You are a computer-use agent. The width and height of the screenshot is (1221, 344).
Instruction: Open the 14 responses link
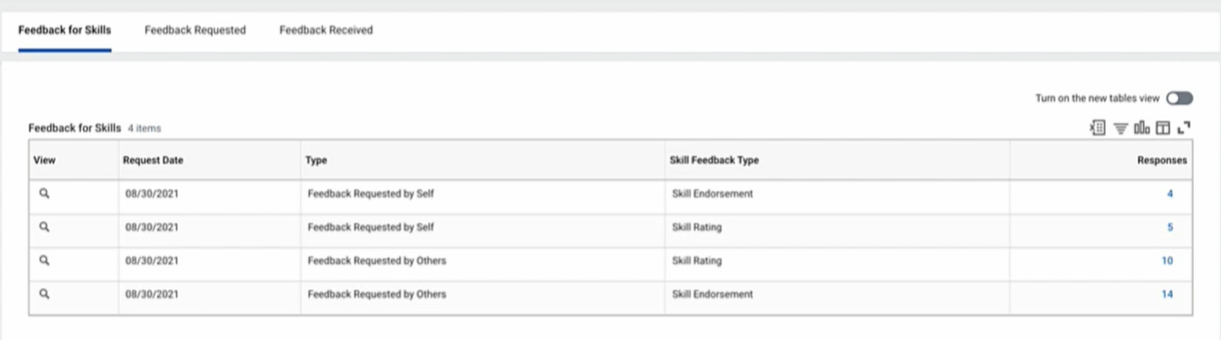coord(1167,294)
